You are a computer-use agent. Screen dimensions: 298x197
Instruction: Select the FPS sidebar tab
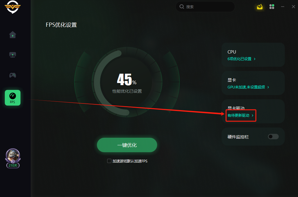coord(13,98)
